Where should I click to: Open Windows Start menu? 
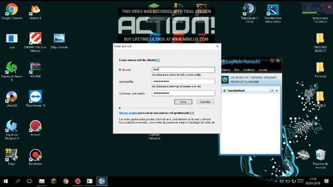[x=6, y=181]
